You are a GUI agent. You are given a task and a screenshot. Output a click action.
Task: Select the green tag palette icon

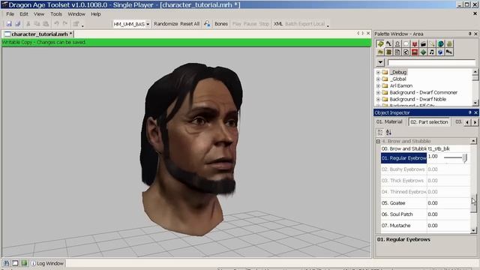coord(380,43)
